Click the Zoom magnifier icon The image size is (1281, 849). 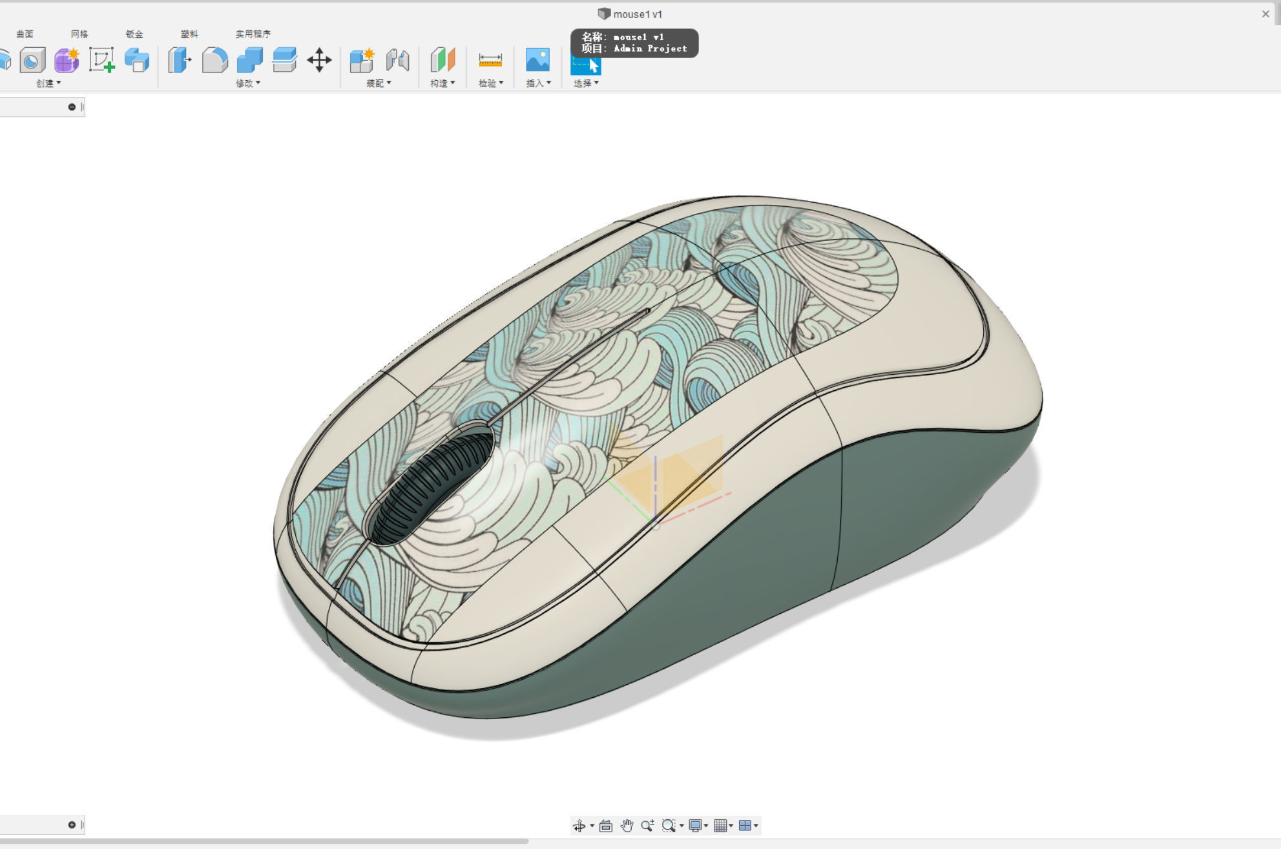(x=647, y=826)
